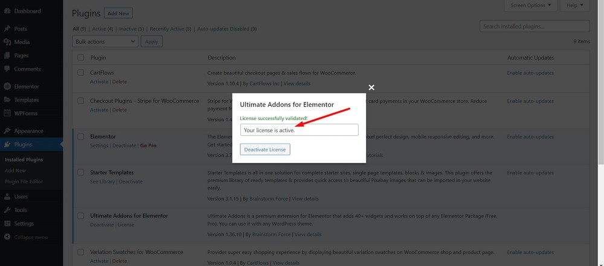Screen dimensions: 604x266
Task: Open Elementor Settings link
Action: tap(100, 146)
